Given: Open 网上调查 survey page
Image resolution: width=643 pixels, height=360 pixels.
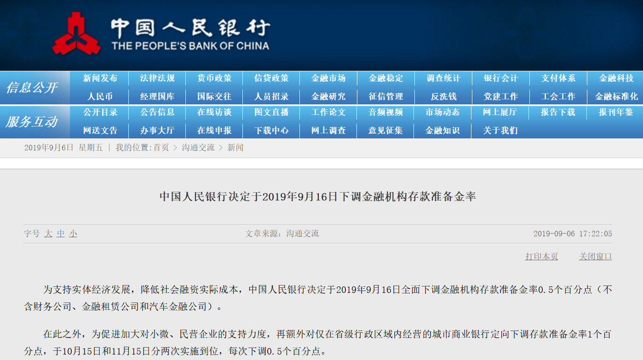Looking at the screenshot, I should coord(328,131).
